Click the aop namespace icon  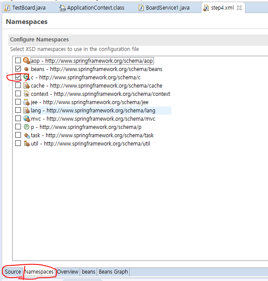(27, 61)
